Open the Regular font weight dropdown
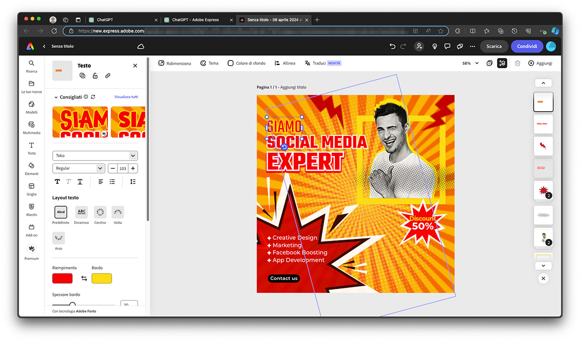 pos(79,168)
